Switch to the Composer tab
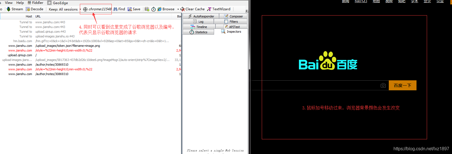 (x=233, y=16)
